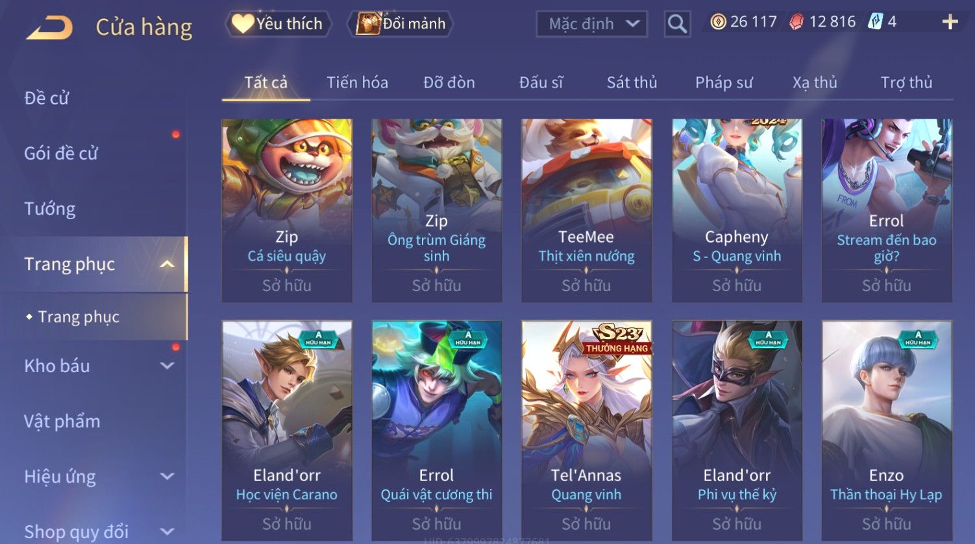This screenshot has height=544, width=975.
Task: Tap the back arrow icon beside Cửa hàng
Action: (x=49, y=27)
